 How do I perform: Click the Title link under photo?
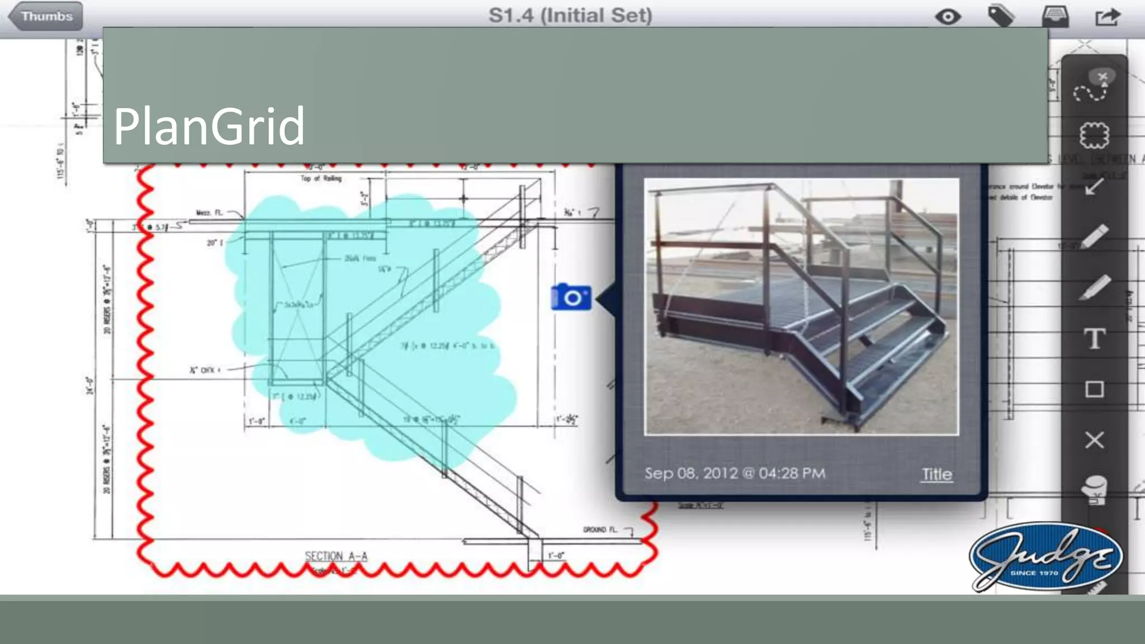pos(936,474)
